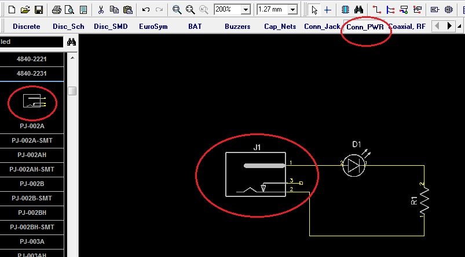Zoom in with the magnifier plus icon
Viewport: 465px width, 257px height.
[x=177, y=10]
